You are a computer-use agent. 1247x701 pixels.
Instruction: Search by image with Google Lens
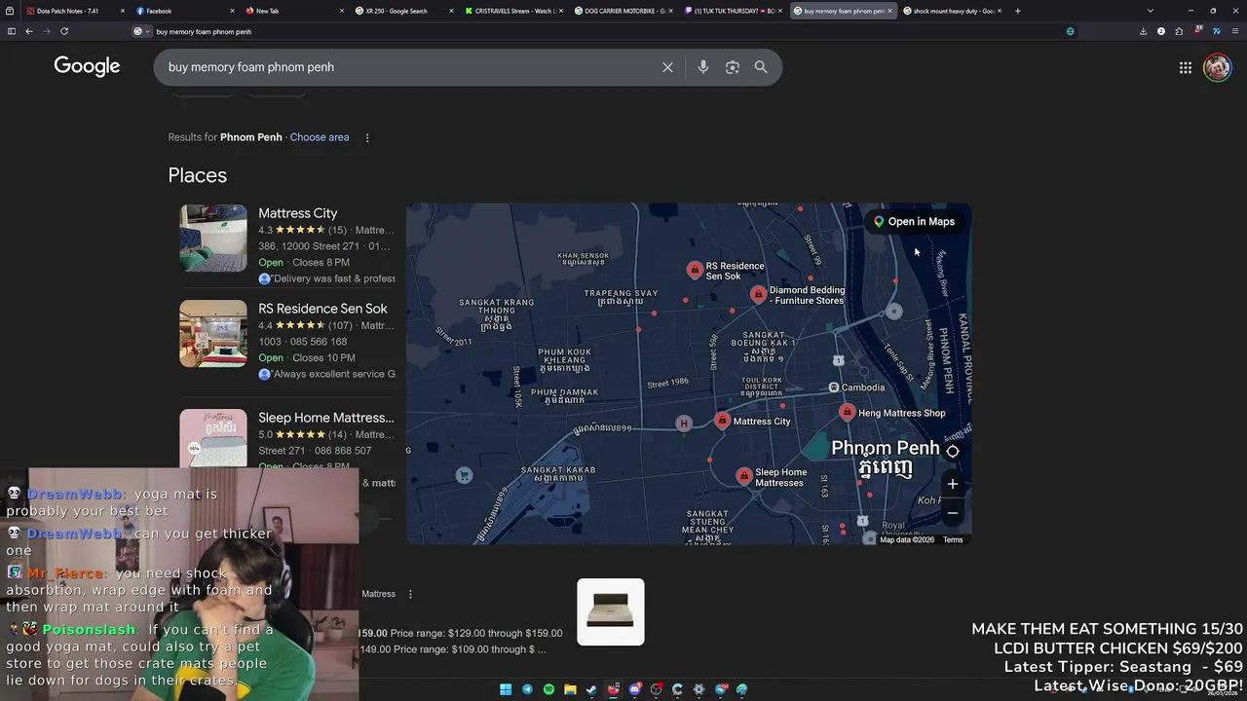coord(733,67)
